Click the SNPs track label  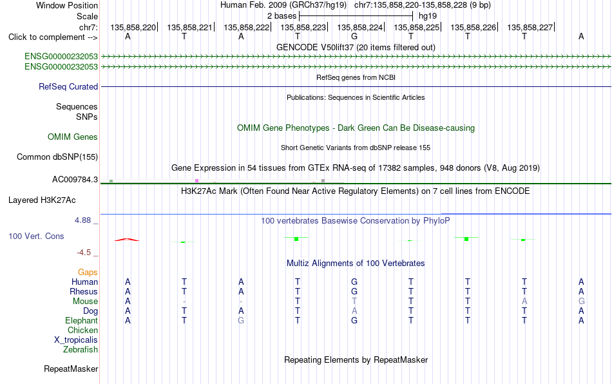(87, 117)
